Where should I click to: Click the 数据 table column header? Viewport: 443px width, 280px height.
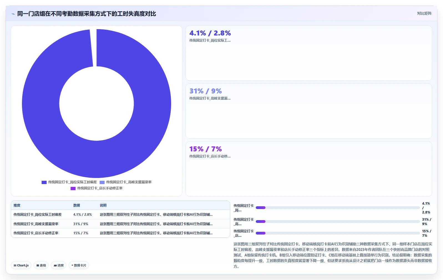pos(77,205)
